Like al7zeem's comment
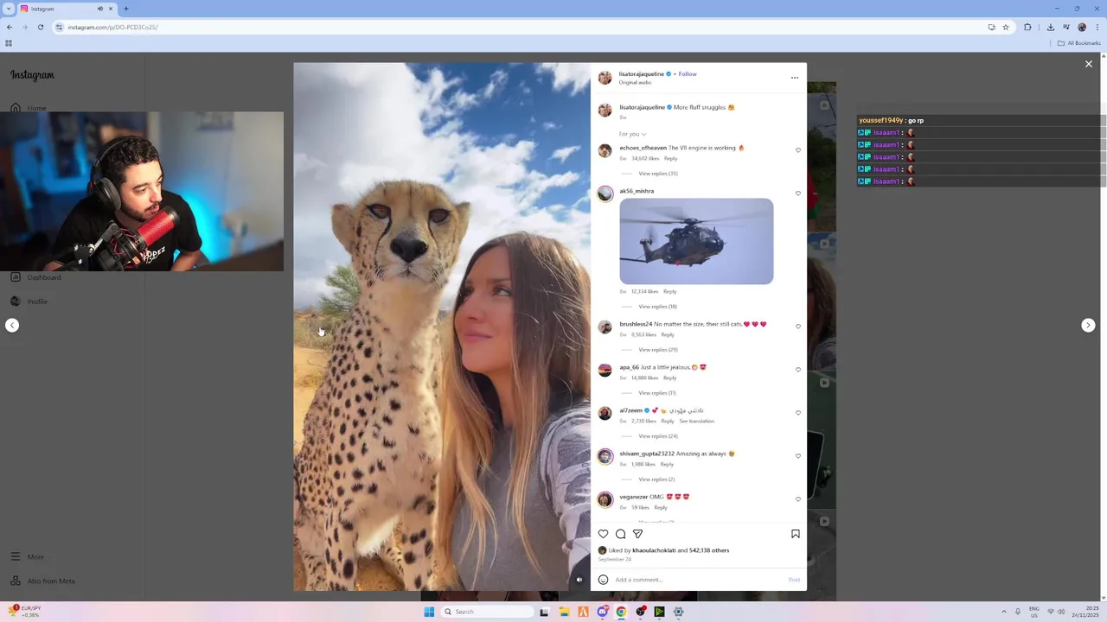Viewport: 1107px width, 622px height. [798, 413]
